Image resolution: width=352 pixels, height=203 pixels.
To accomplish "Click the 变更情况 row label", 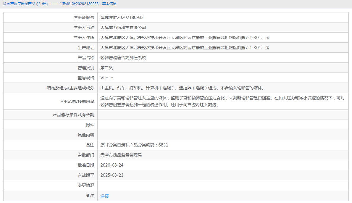I will coord(86,185).
